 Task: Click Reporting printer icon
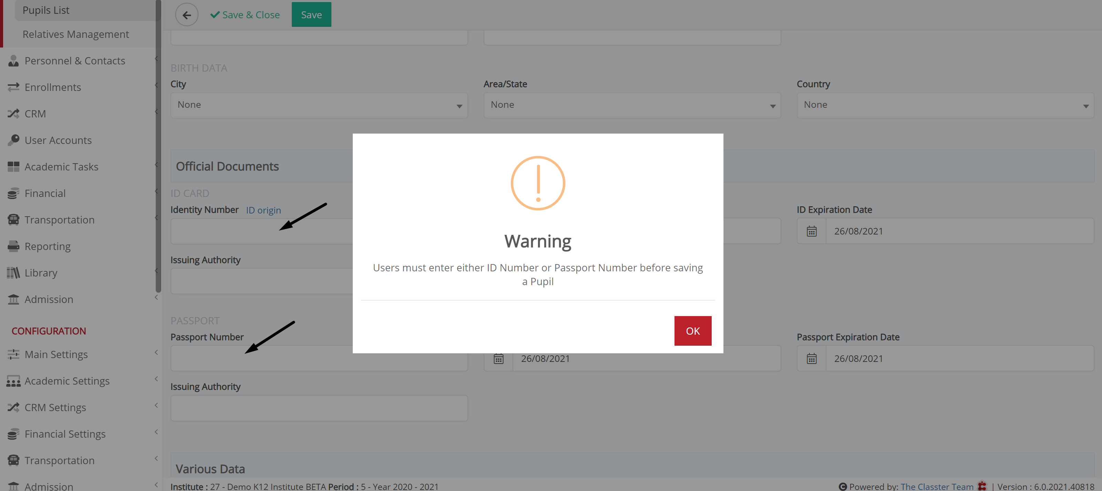tap(13, 246)
